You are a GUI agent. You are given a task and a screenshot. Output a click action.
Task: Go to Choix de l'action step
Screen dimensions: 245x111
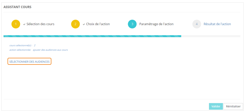pyautogui.click(x=98, y=24)
